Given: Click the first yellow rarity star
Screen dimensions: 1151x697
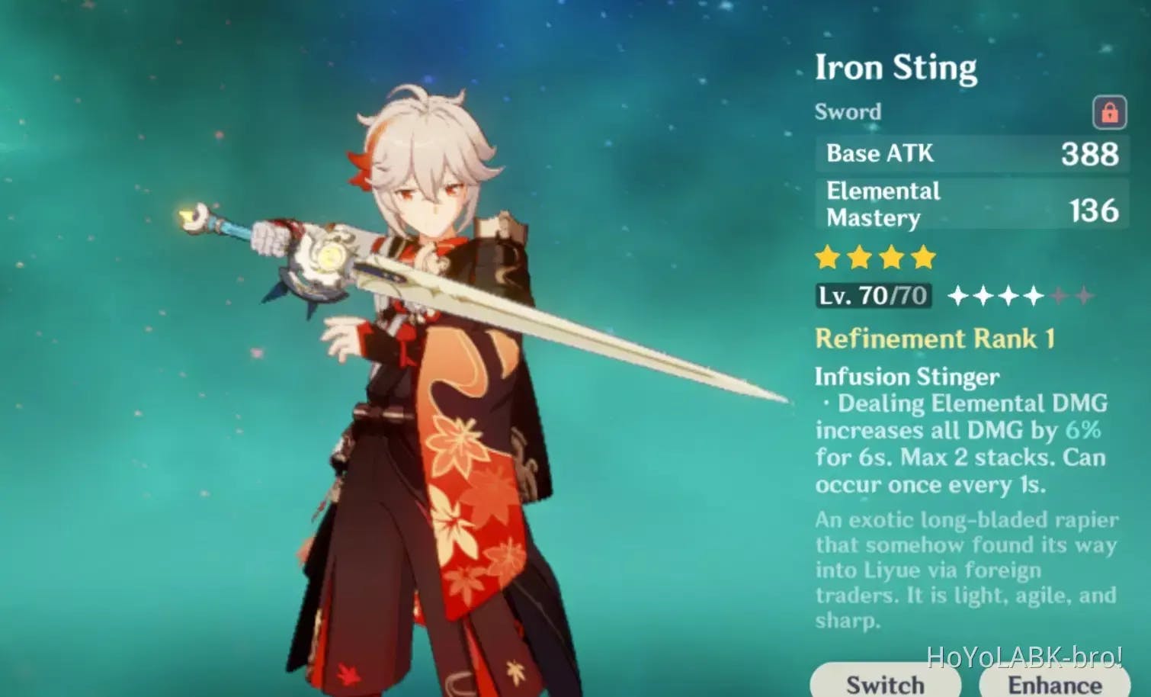Looking at the screenshot, I should 828,258.
